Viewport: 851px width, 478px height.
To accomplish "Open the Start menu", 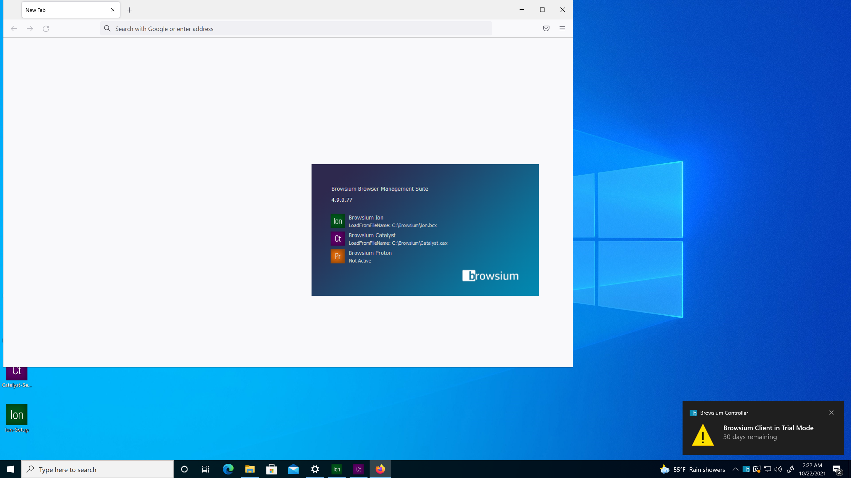I will (x=10, y=469).
